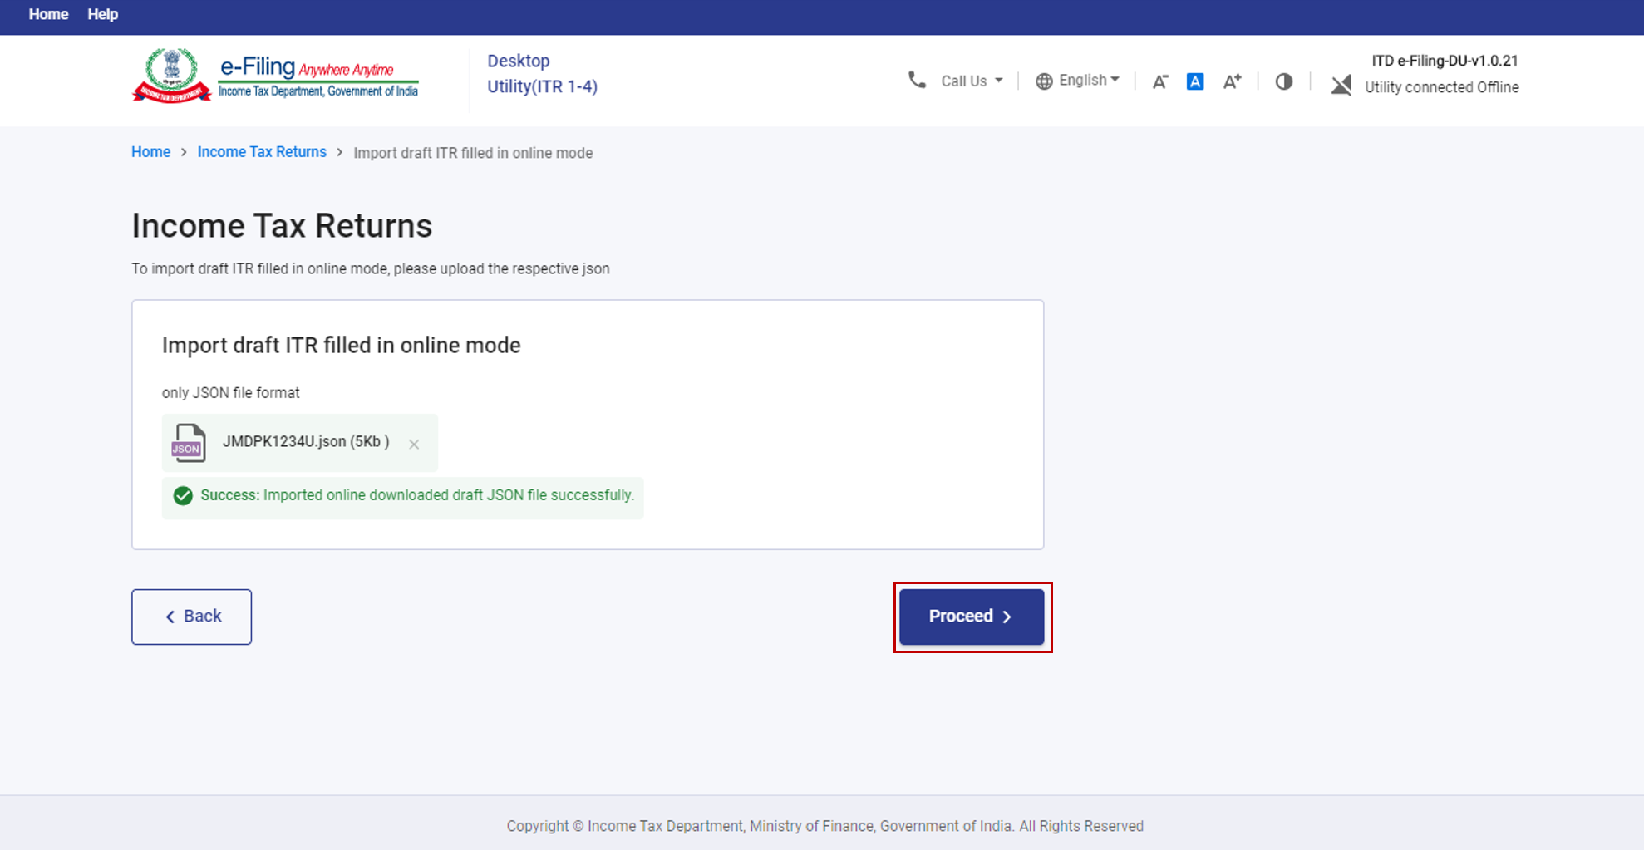Screen dimensions: 1644x850
Task: Remove the uploaded JMDPK1234U.json file
Action: click(414, 445)
